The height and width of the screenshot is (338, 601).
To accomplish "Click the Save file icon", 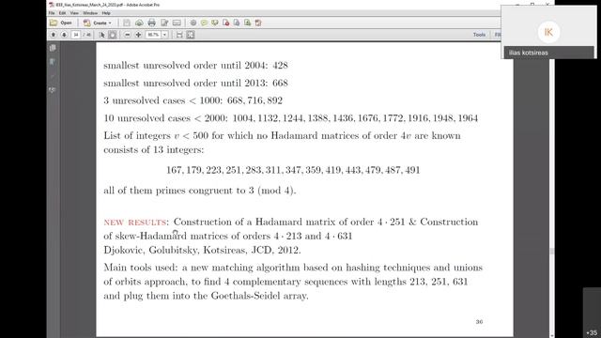I will point(127,23).
